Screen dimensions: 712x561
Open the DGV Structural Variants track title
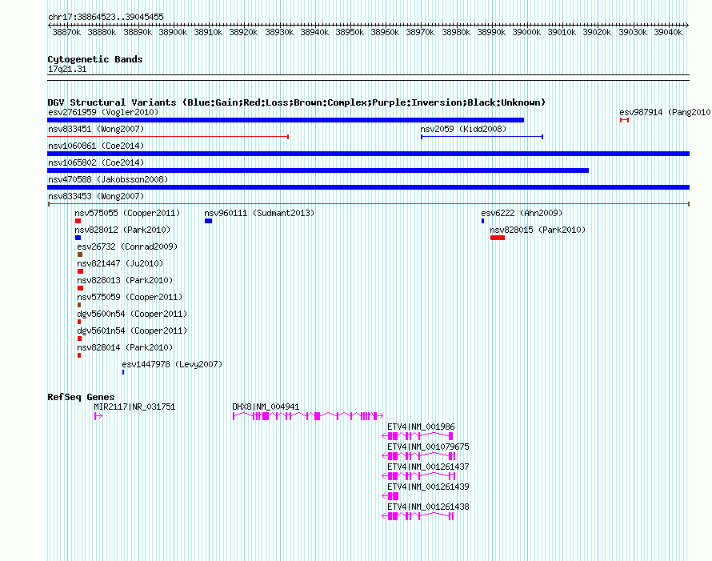[x=297, y=102]
